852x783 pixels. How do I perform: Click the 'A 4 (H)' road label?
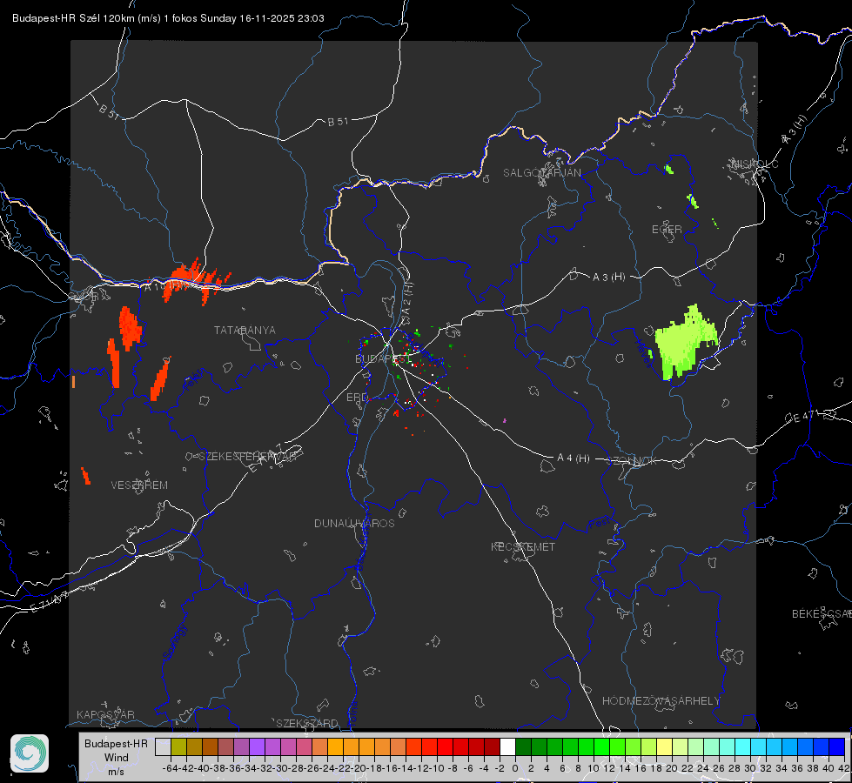tap(574, 458)
